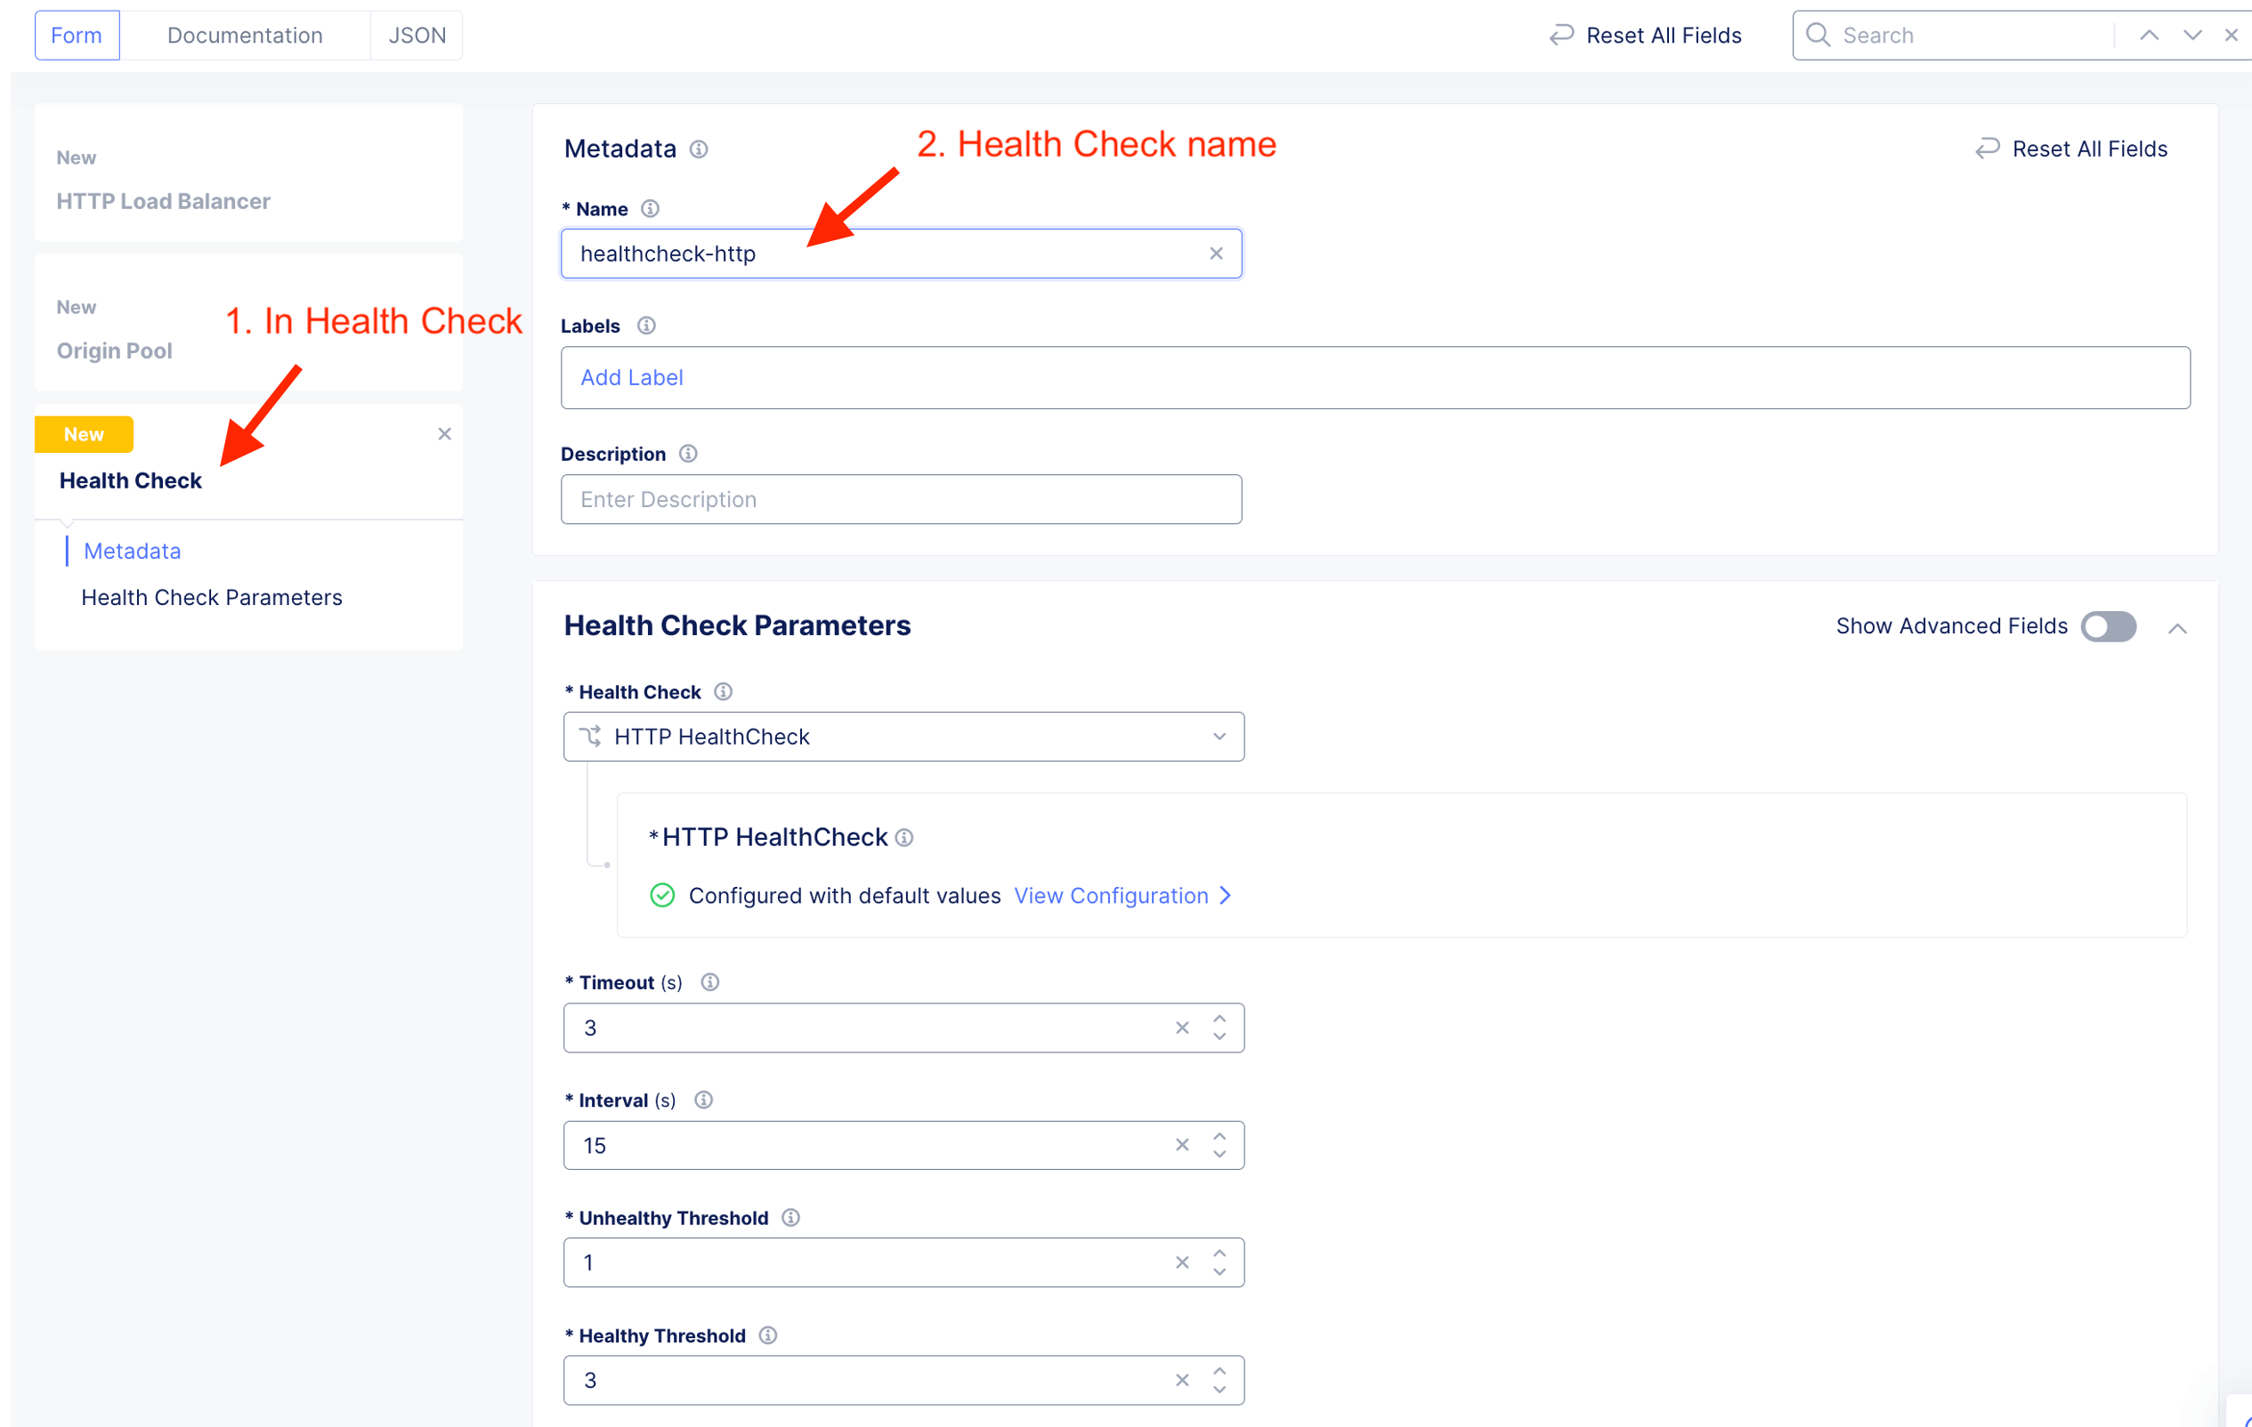Click the info icon next to Metadata heading
The width and height of the screenshot is (2252, 1427).
(x=699, y=149)
